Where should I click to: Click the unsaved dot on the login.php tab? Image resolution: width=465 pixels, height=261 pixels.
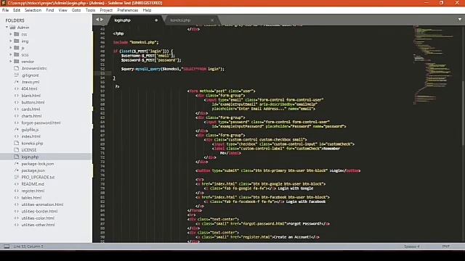[x=156, y=20]
